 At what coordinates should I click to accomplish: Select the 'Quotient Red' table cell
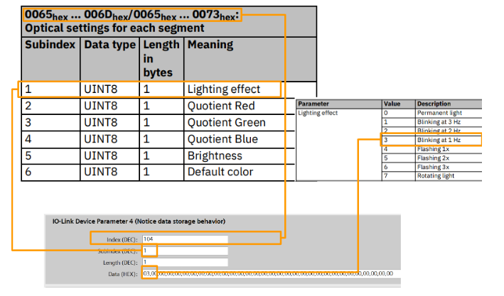pyautogui.click(x=220, y=106)
